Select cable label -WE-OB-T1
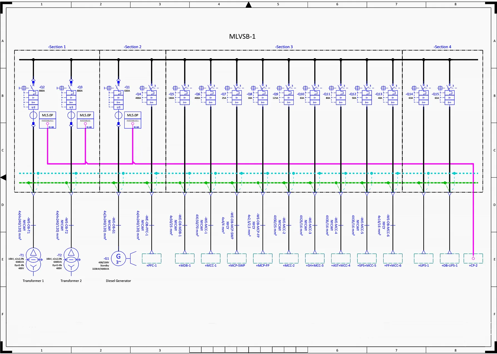This screenshot has height=354, width=497. [28, 225]
